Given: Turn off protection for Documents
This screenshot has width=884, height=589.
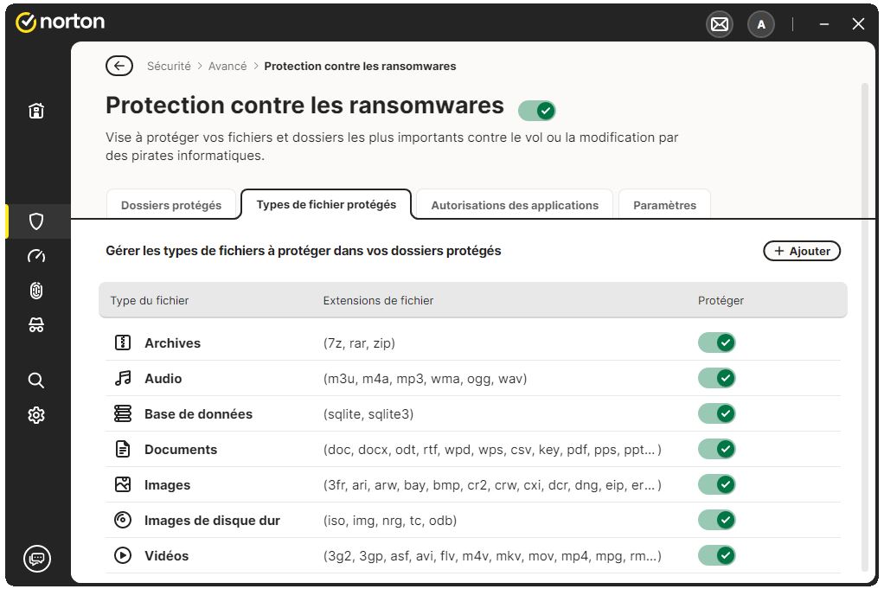Looking at the screenshot, I should tap(716, 450).
